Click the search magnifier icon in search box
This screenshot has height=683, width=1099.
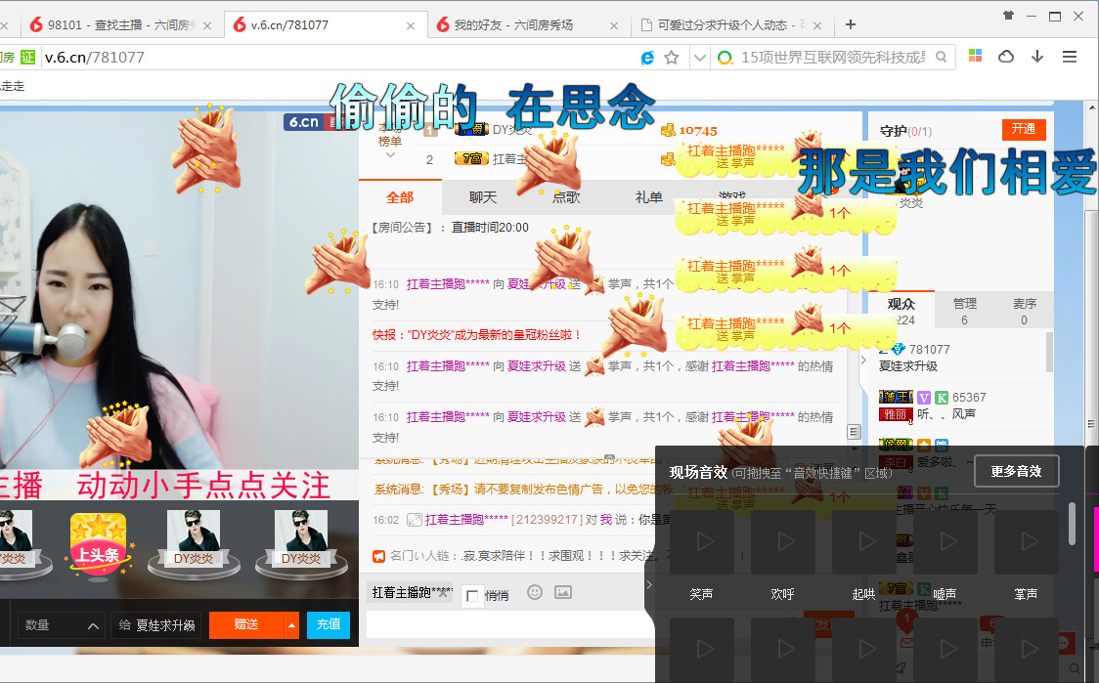coord(942,57)
